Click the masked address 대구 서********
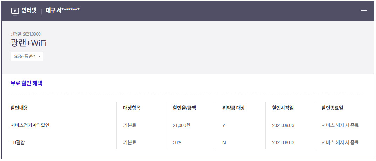Viewport: 376px width, 161px height. (62, 10)
